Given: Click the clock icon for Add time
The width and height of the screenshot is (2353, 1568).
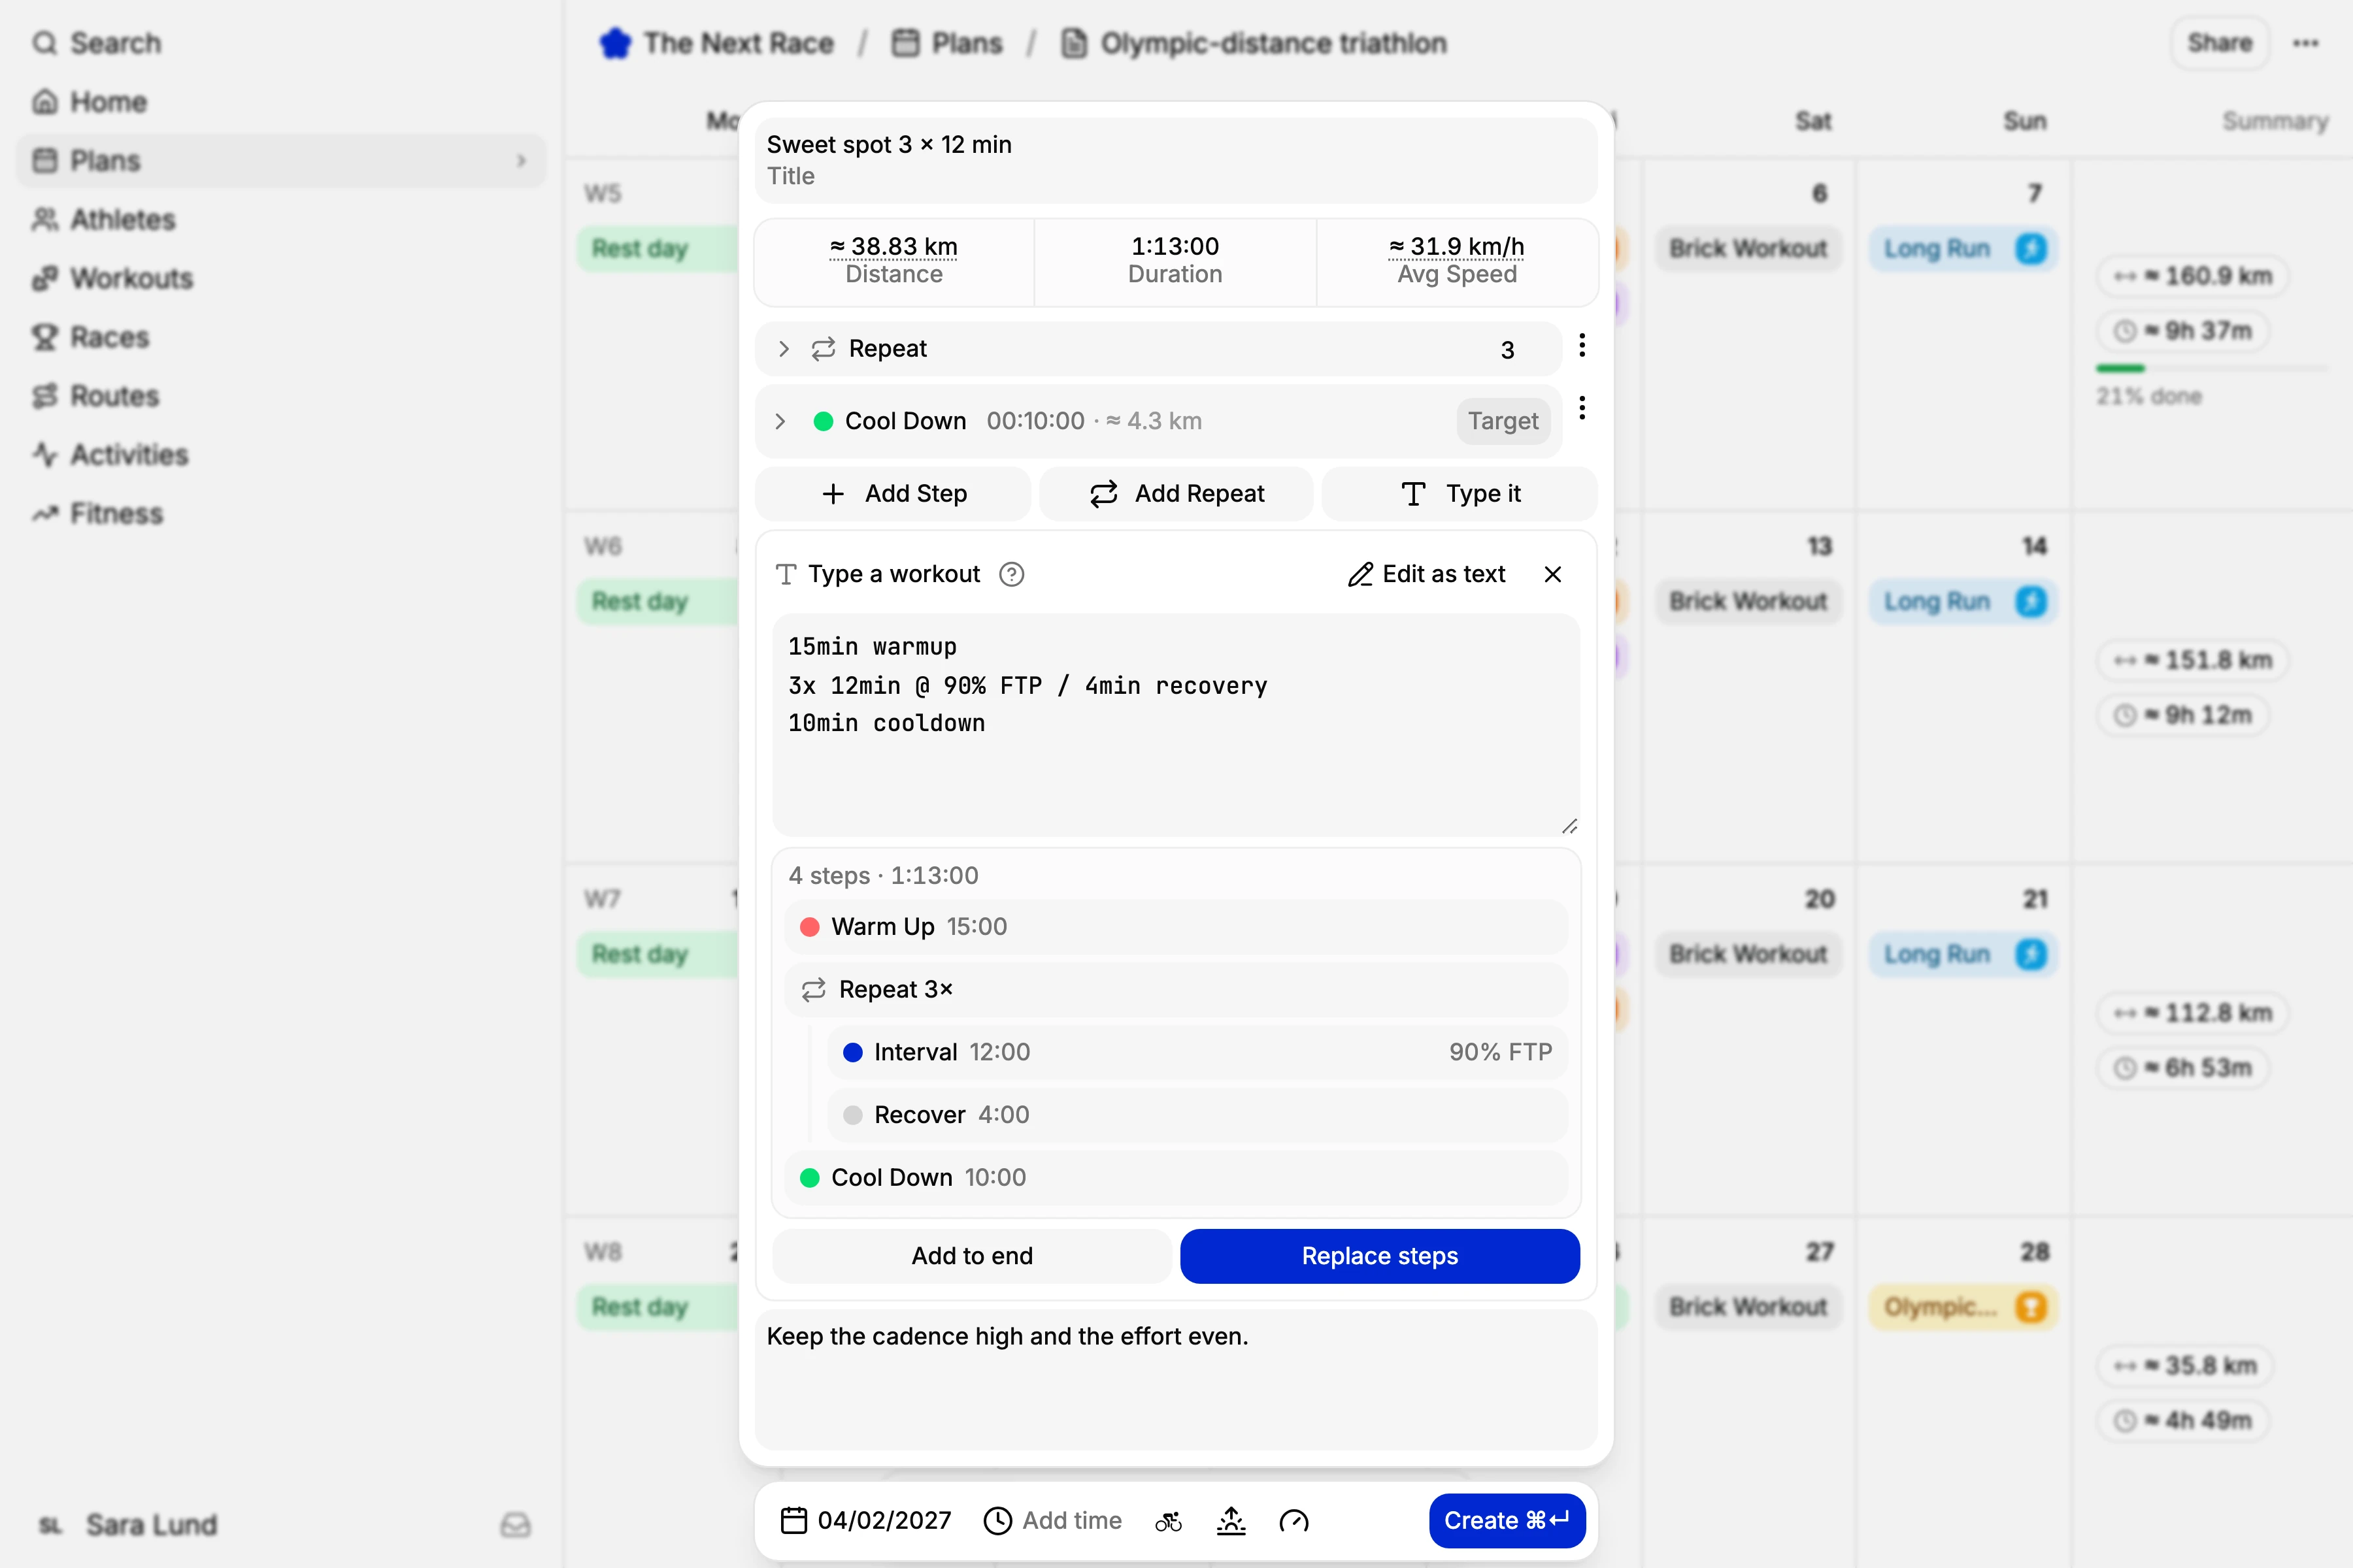Looking at the screenshot, I should (997, 1520).
